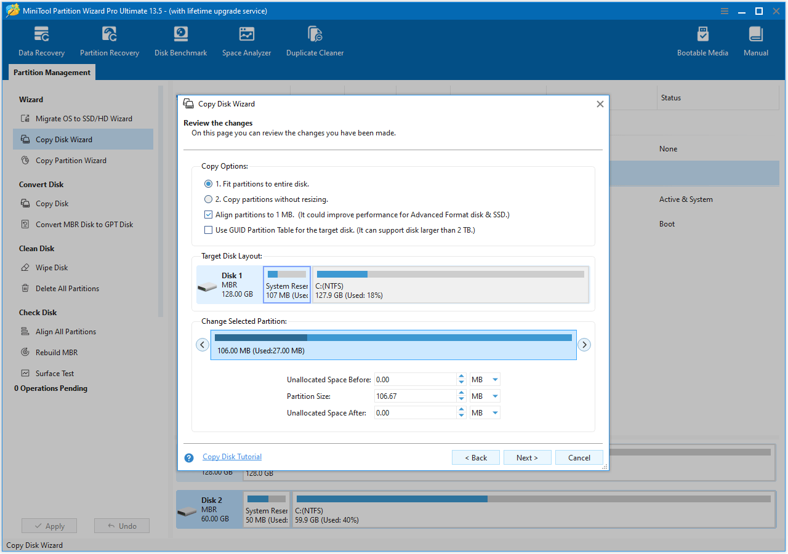Open the Space Analyzer
This screenshot has width=788, height=554.
(246, 40)
